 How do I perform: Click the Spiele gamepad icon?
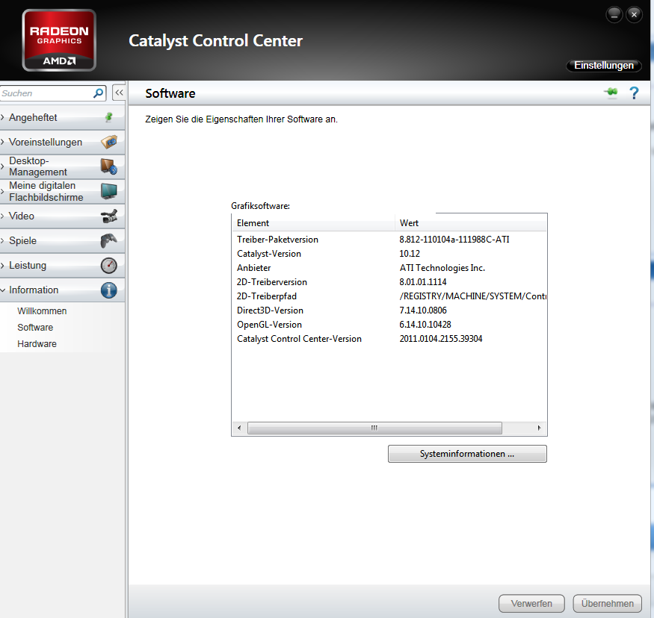tap(109, 240)
